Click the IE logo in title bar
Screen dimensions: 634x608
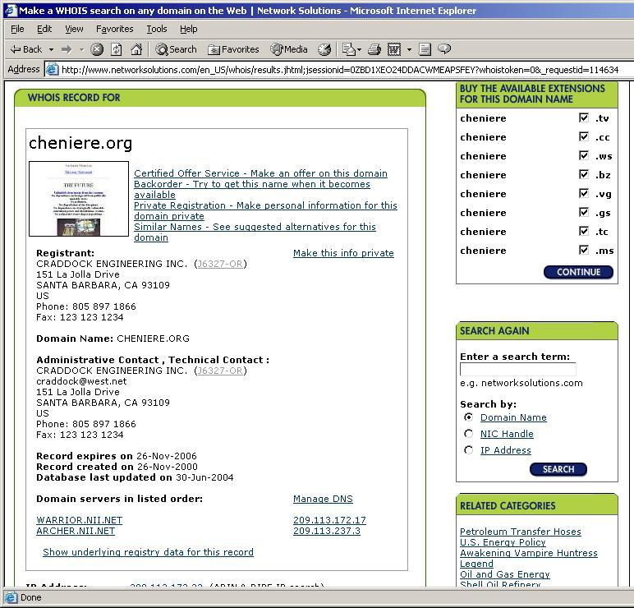11,11
